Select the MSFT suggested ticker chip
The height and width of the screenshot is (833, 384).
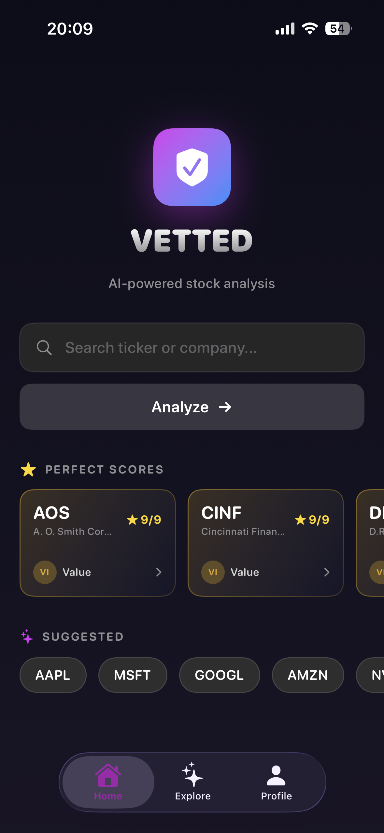tap(133, 675)
